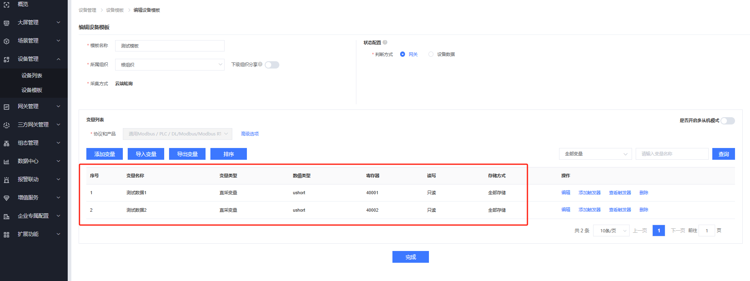Click the 网关管理 sidebar icon
The width and height of the screenshot is (750, 281).
(6, 107)
